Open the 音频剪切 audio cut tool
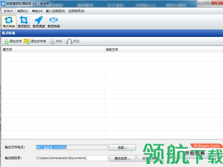This screenshot has width=223, height=167. point(24,22)
